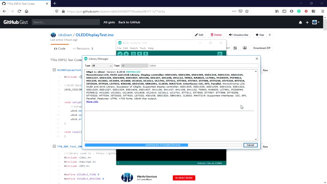Click the library list scroll up arrow
Viewport: 327px width, 184px height.
tap(256, 72)
